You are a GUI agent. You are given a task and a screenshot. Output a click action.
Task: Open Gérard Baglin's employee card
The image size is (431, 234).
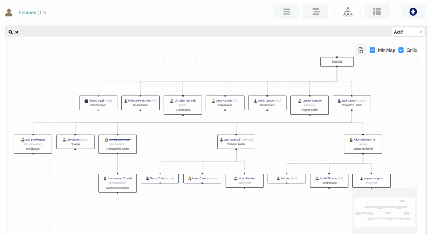[x=97, y=101]
